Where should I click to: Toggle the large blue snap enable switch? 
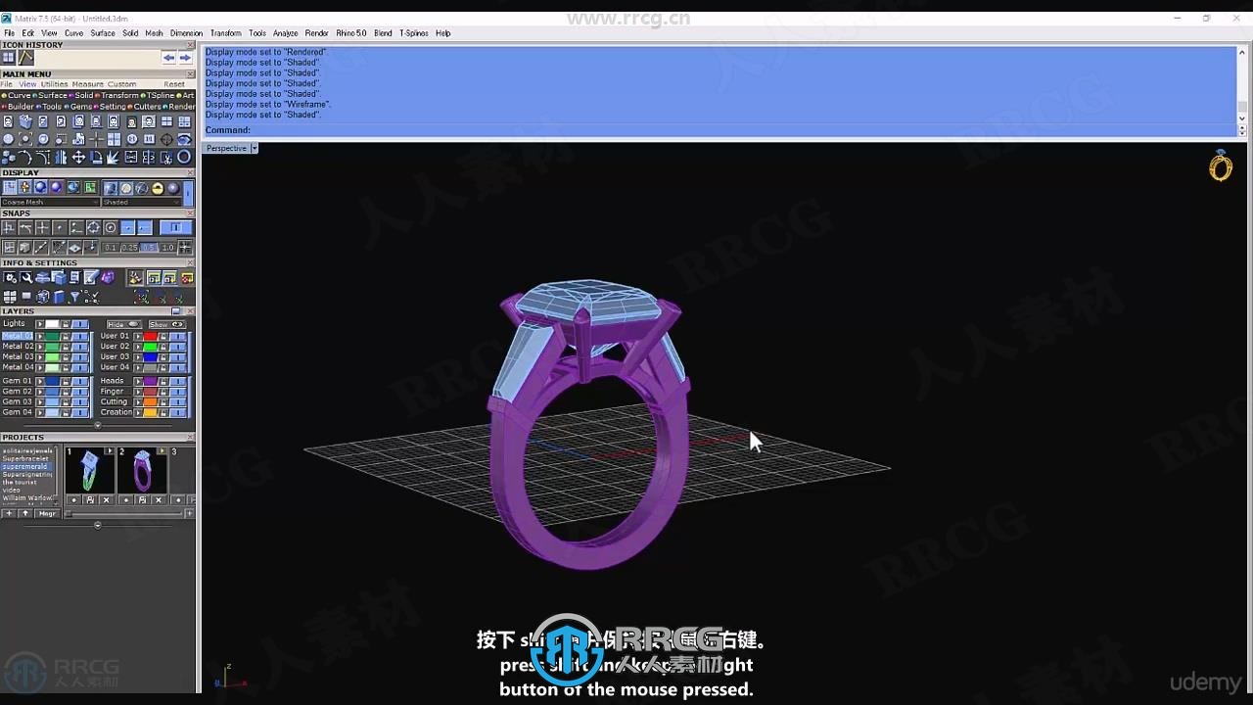click(x=176, y=227)
